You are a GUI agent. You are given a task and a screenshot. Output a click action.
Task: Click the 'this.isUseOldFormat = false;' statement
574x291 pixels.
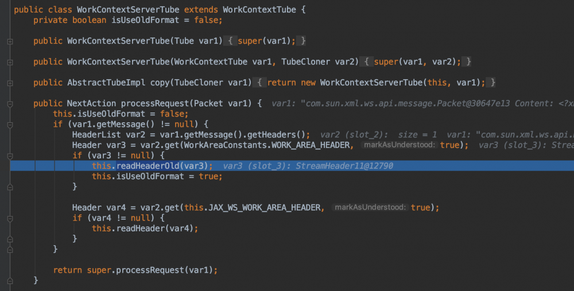[121, 114]
